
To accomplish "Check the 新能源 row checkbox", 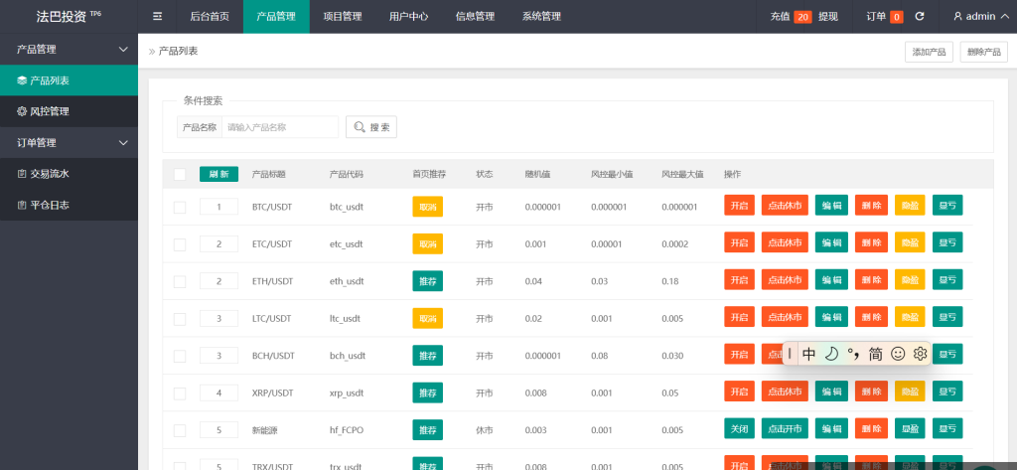I will pos(180,429).
